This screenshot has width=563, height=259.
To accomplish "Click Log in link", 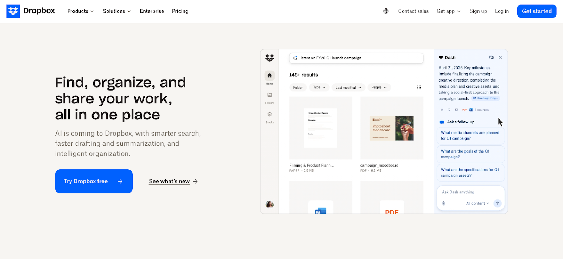I will tap(502, 11).
